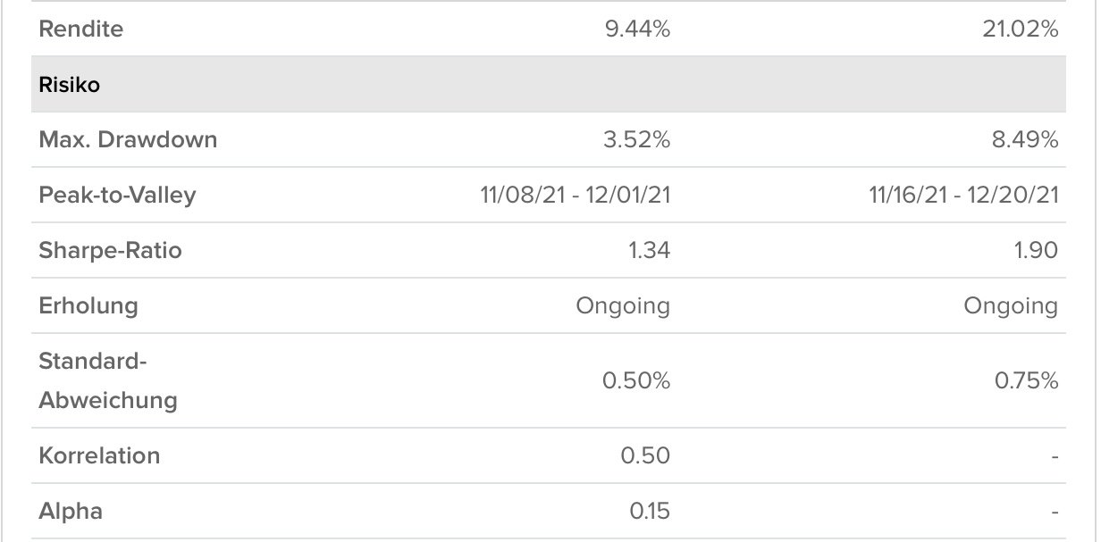
Task: Click the Max. Drawdown label
Action: click(x=128, y=140)
